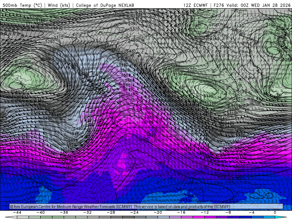
Task: Select the '-20' color scale label
Action: [x=158, y=212]
